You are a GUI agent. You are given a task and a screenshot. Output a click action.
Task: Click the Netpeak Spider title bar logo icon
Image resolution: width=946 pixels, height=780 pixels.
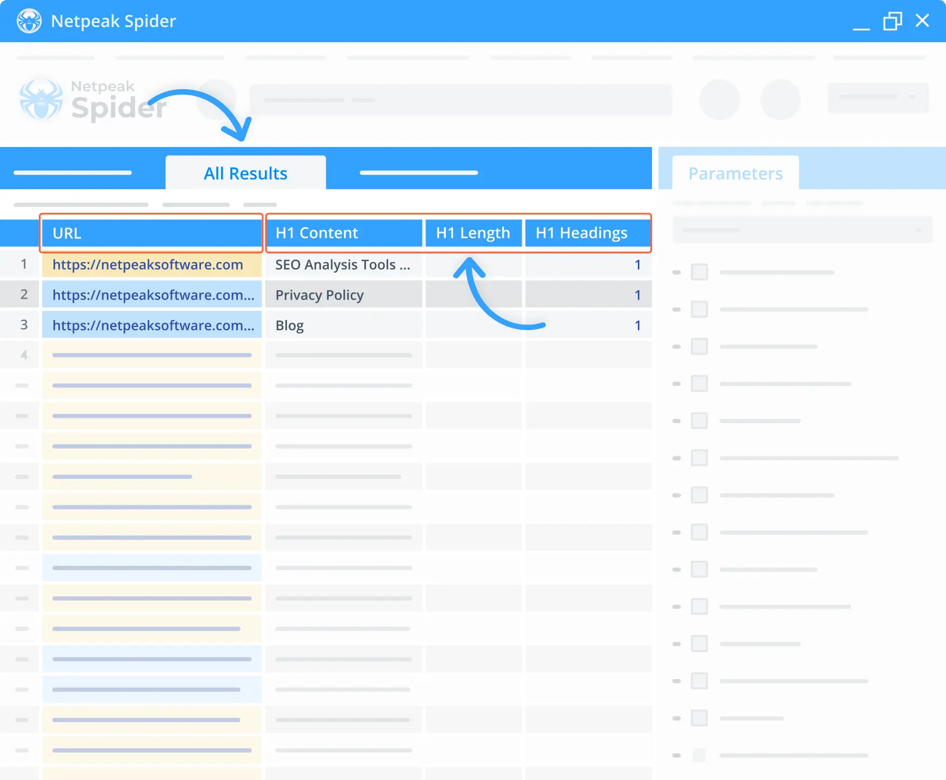pos(29,21)
